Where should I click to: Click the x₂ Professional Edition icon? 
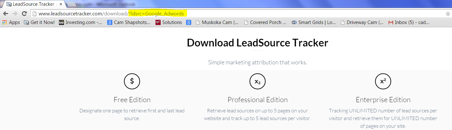[x=258, y=81]
